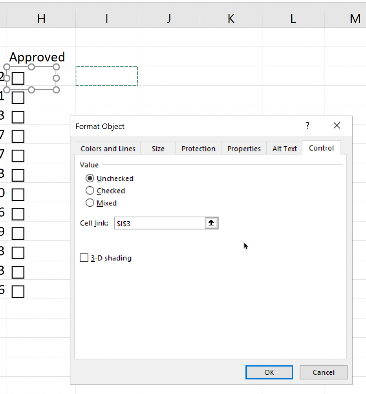
Task: Enable the 3-D shading checkbox
Action: tap(84, 258)
